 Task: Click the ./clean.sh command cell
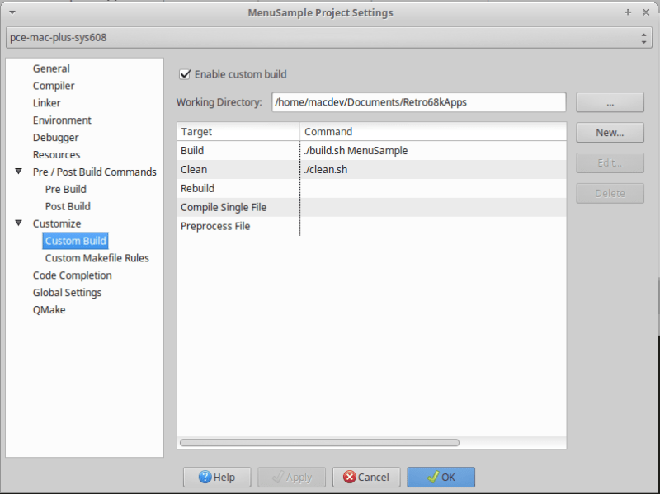(433, 170)
